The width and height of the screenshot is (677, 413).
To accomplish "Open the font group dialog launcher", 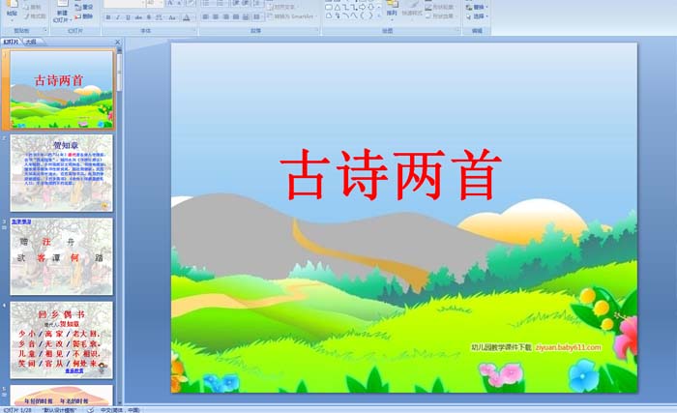I will (x=194, y=30).
